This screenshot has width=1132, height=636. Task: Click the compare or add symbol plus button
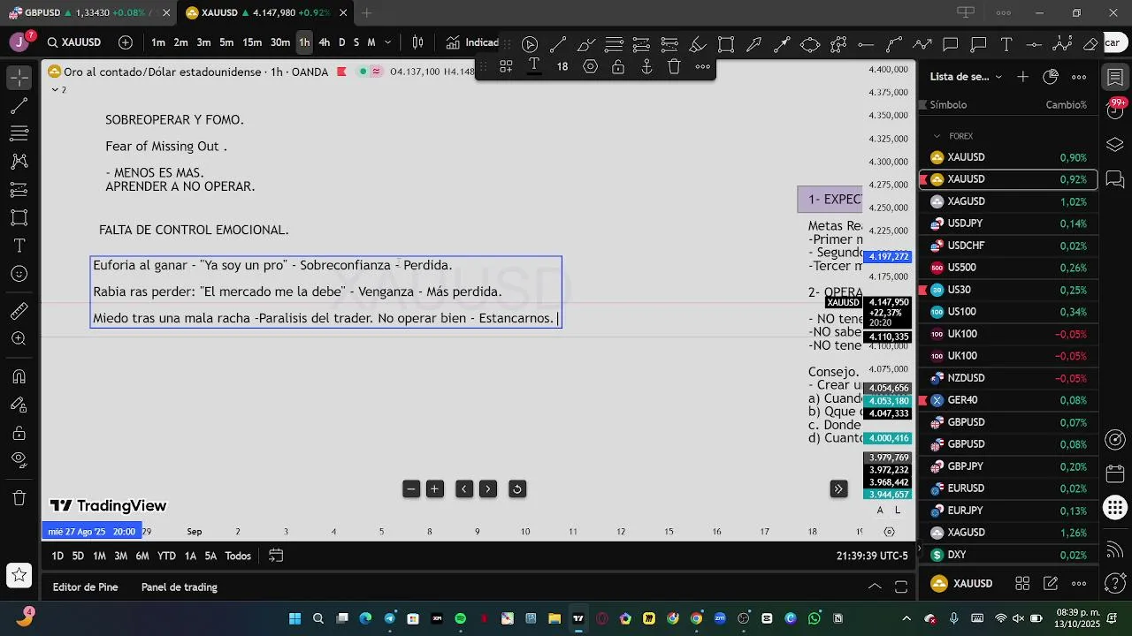[x=126, y=42]
